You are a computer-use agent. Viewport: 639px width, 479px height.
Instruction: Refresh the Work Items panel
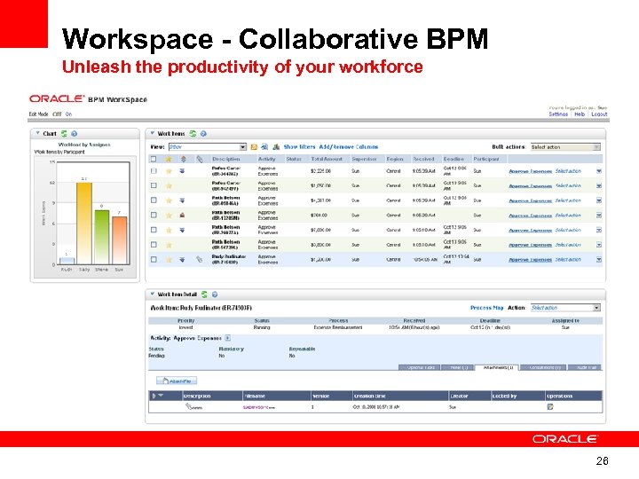click(193, 134)
